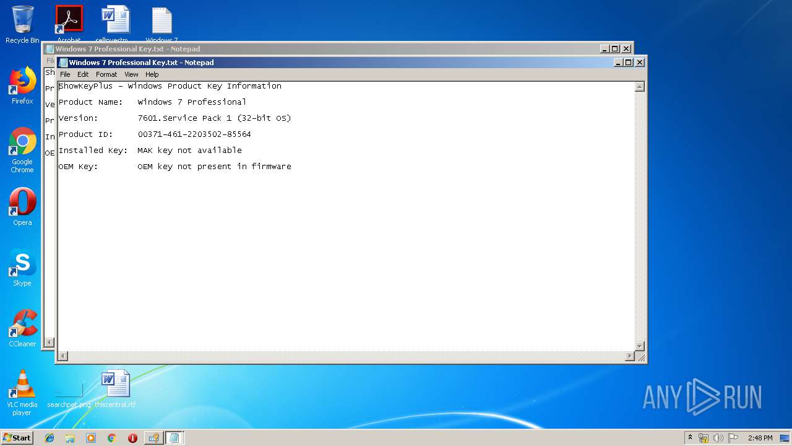
Task: Open the File menu in Notepad
Action: pyautogui.click(x=65, y=74)
